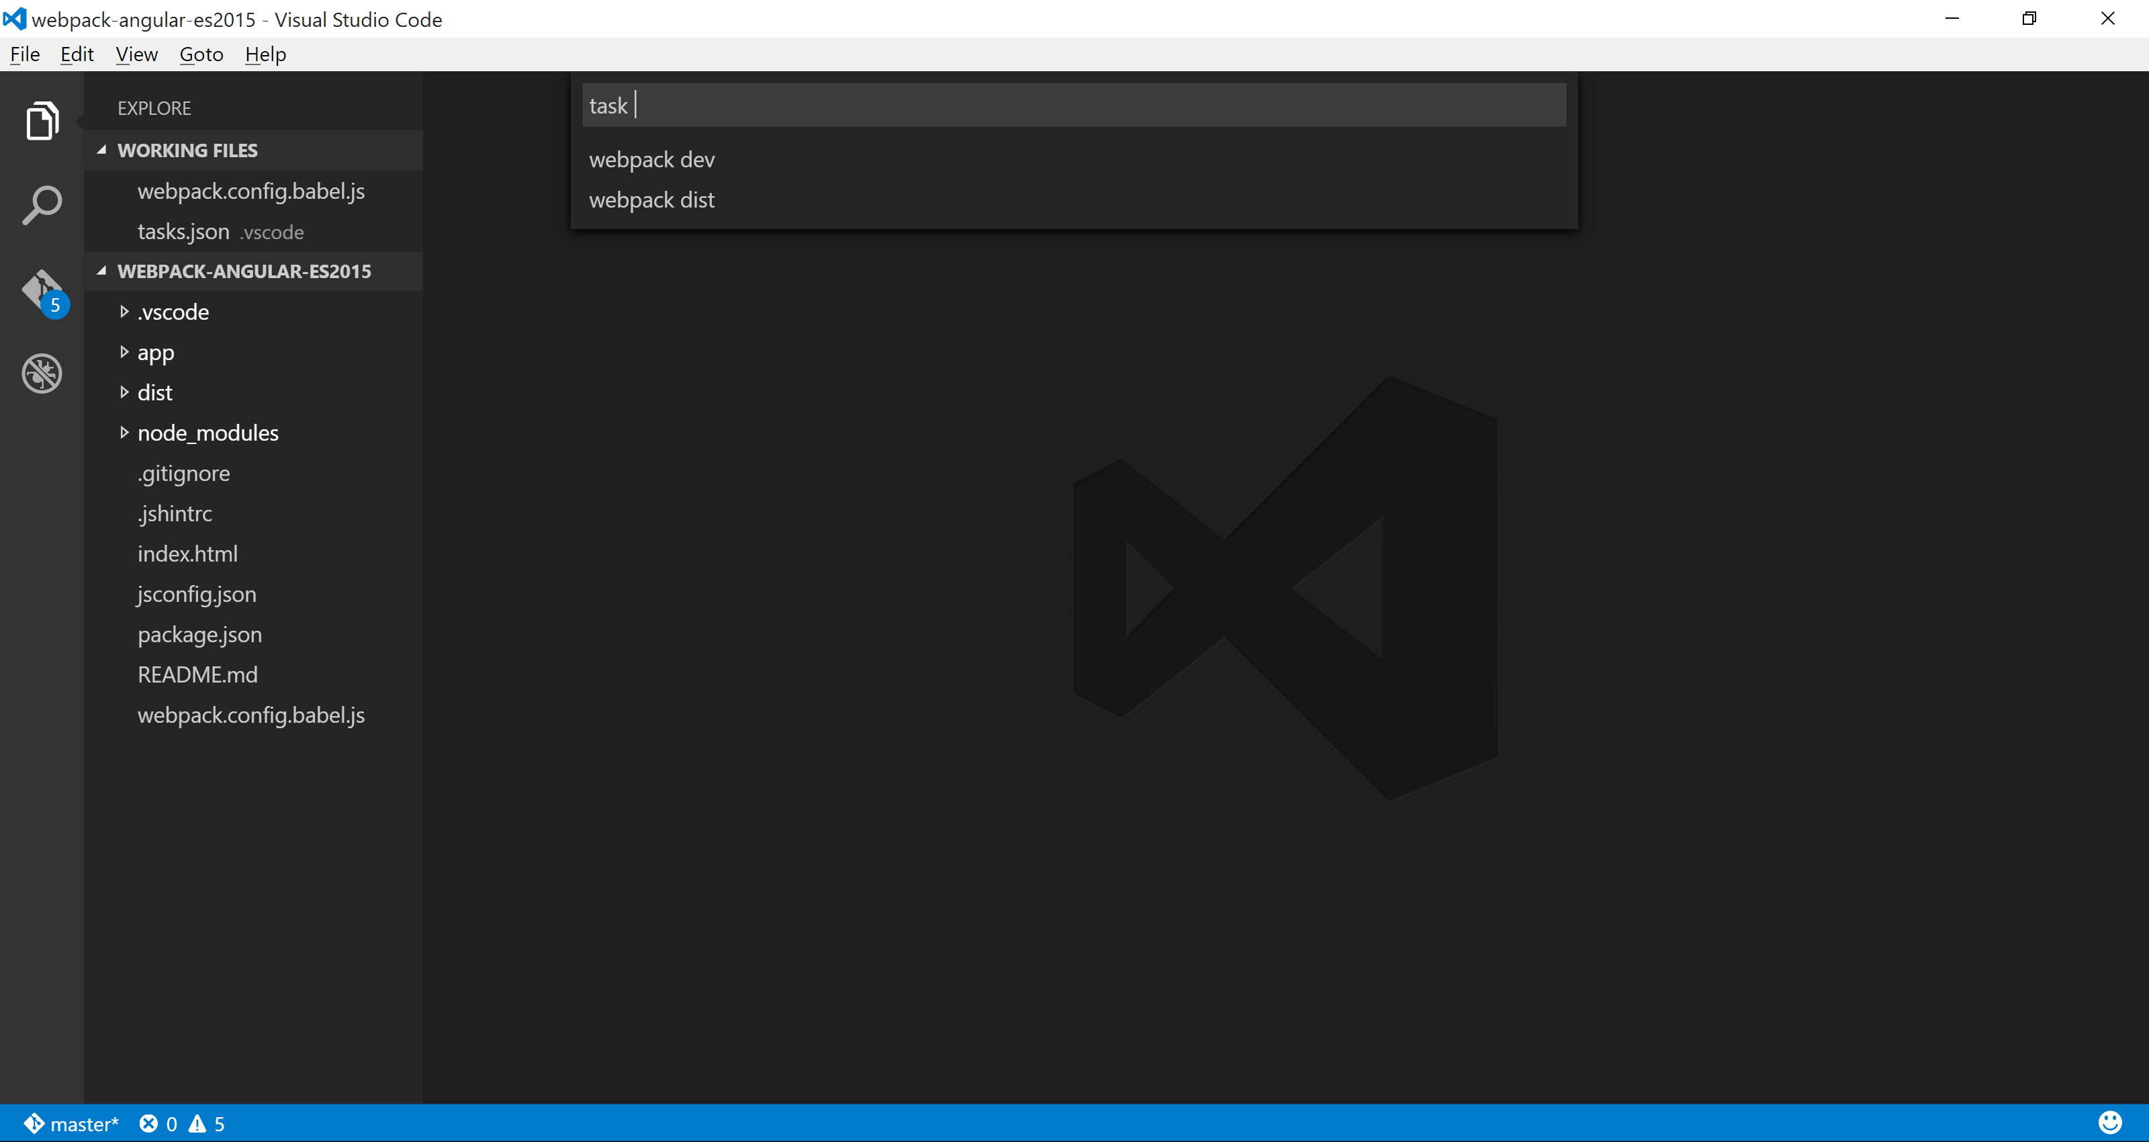Expand the dist folder
The width and height of the screenshot is (2149, 1142).
(124, 392)
